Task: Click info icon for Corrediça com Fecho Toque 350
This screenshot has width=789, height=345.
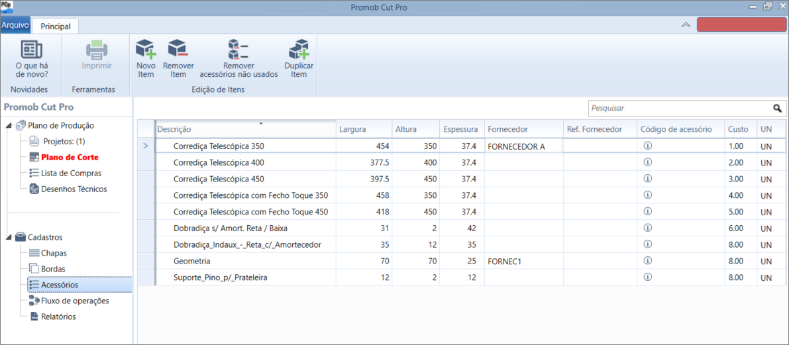Action: [x=648, y=195]
